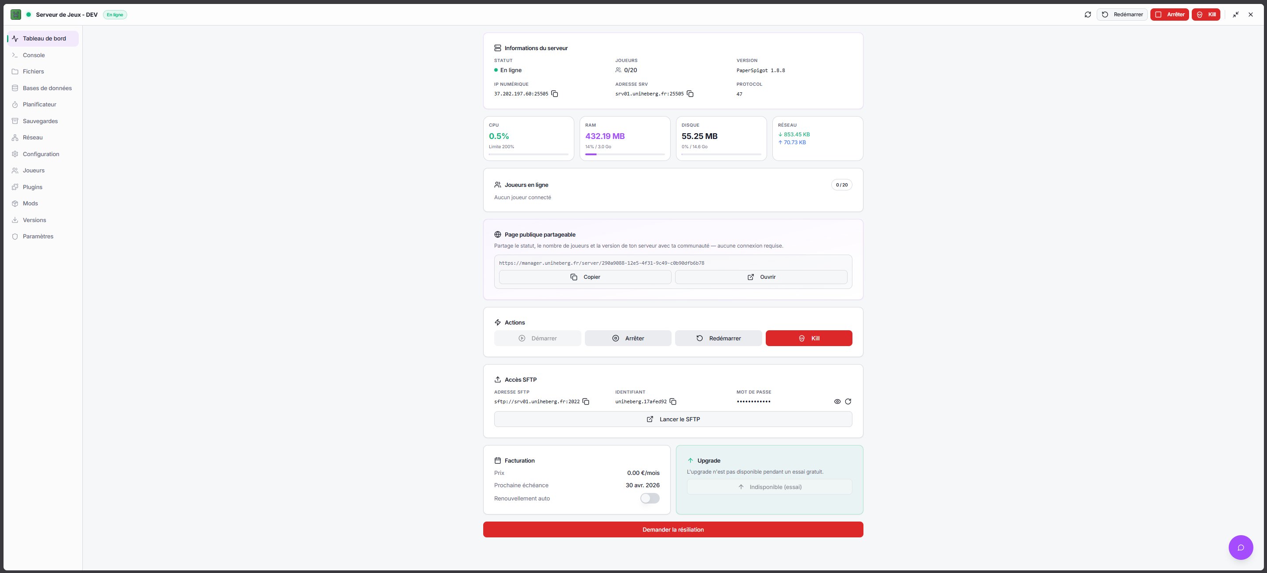Open Bases de données page
The image size is (1267, 573).
click(x=47, y=88)
